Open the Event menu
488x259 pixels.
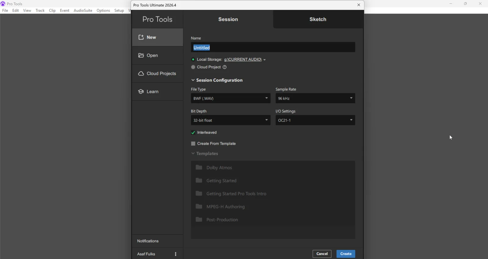pos(65,11)
